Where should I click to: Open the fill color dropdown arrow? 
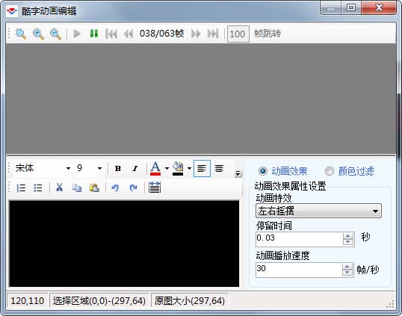[189, 168]
